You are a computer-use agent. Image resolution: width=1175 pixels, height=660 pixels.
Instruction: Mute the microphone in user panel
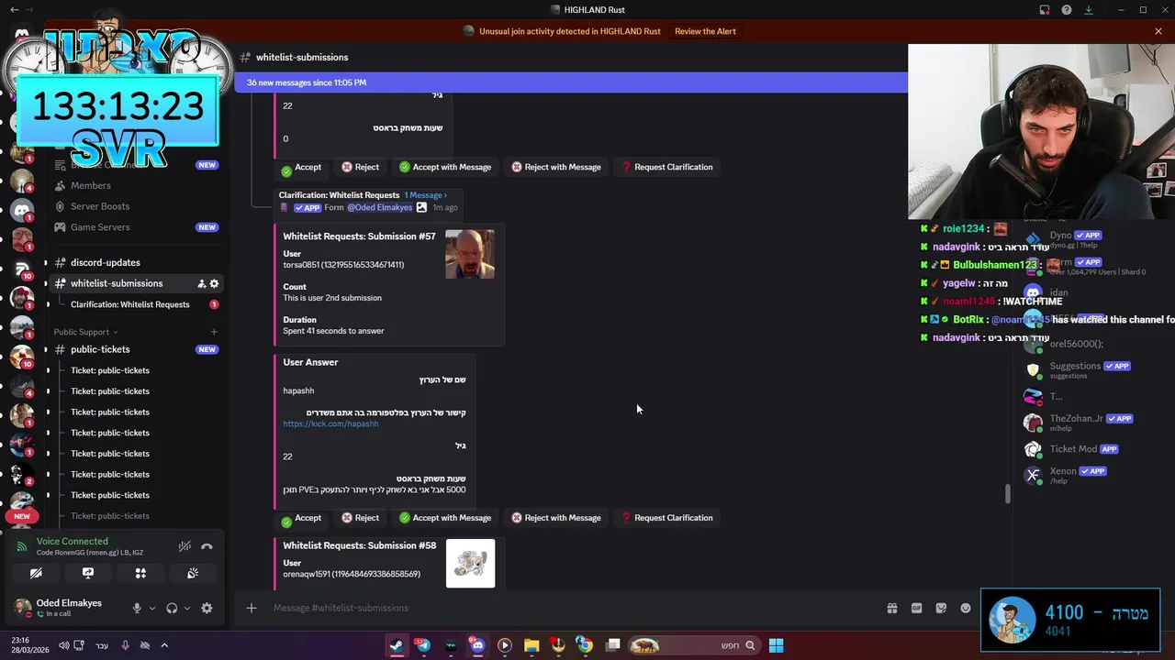(137, 608)
